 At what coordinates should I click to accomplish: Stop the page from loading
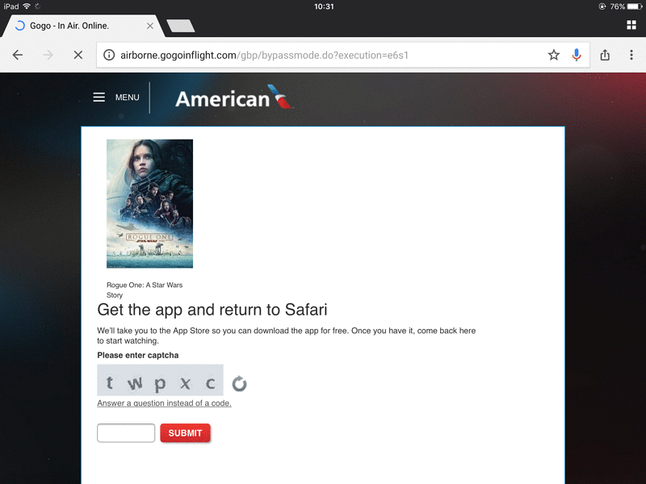(78, 55)
